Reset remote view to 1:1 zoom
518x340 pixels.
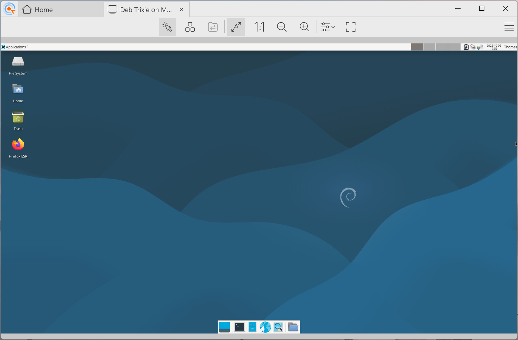[x=259, y=27]
